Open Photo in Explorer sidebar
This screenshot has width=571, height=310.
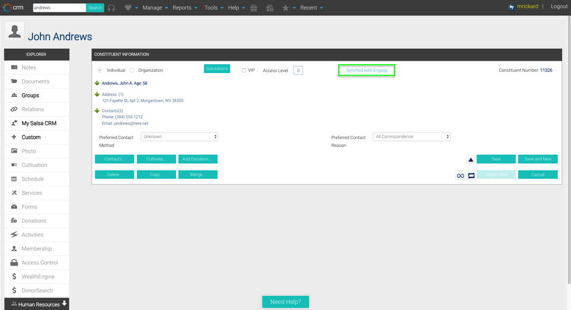point(37,151)
